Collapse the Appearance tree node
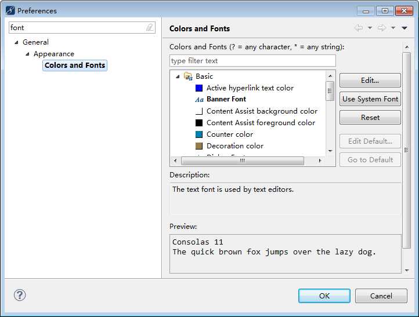Image resolution: width=419 pixels, height=317 pixels. [27, 54]
